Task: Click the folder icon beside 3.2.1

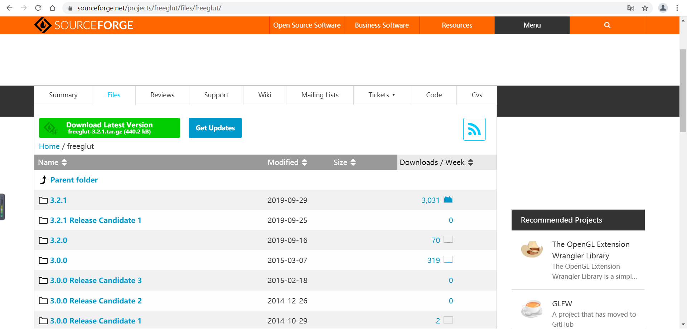Action: pyautogui.click(x=43, y=200)
